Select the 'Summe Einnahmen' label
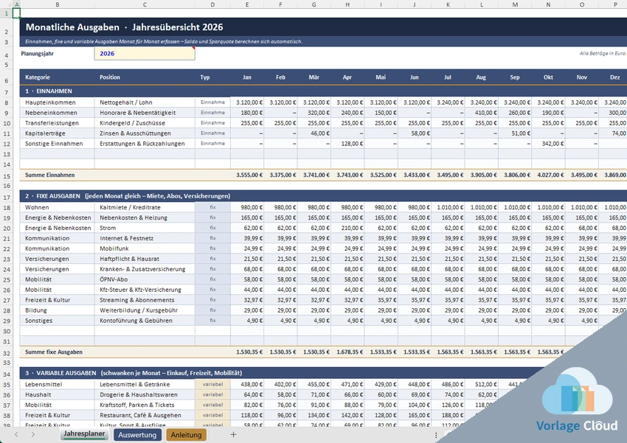 point(50,175)
